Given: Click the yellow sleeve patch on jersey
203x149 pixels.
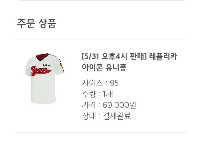Looking at the screenshot, I should pyautogui.click(x=61, y=65).
